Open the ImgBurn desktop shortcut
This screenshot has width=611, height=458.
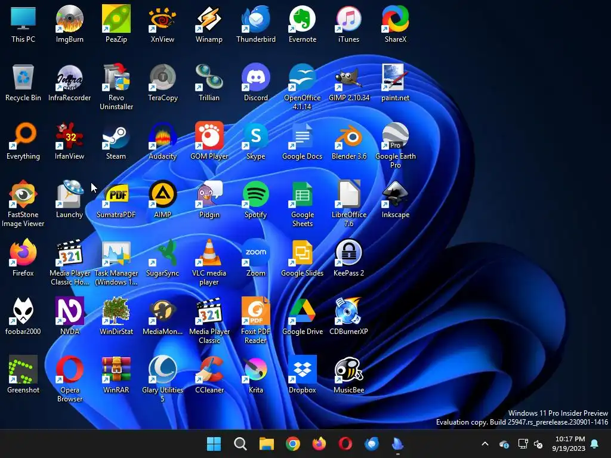[x=69, y=18]
